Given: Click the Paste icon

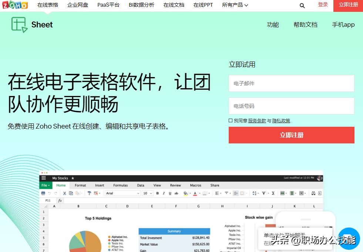Looking at the screenshot, I should click(77, 193).
